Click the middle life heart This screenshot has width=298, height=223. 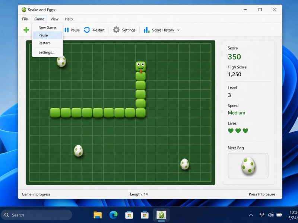click(238, 131)
